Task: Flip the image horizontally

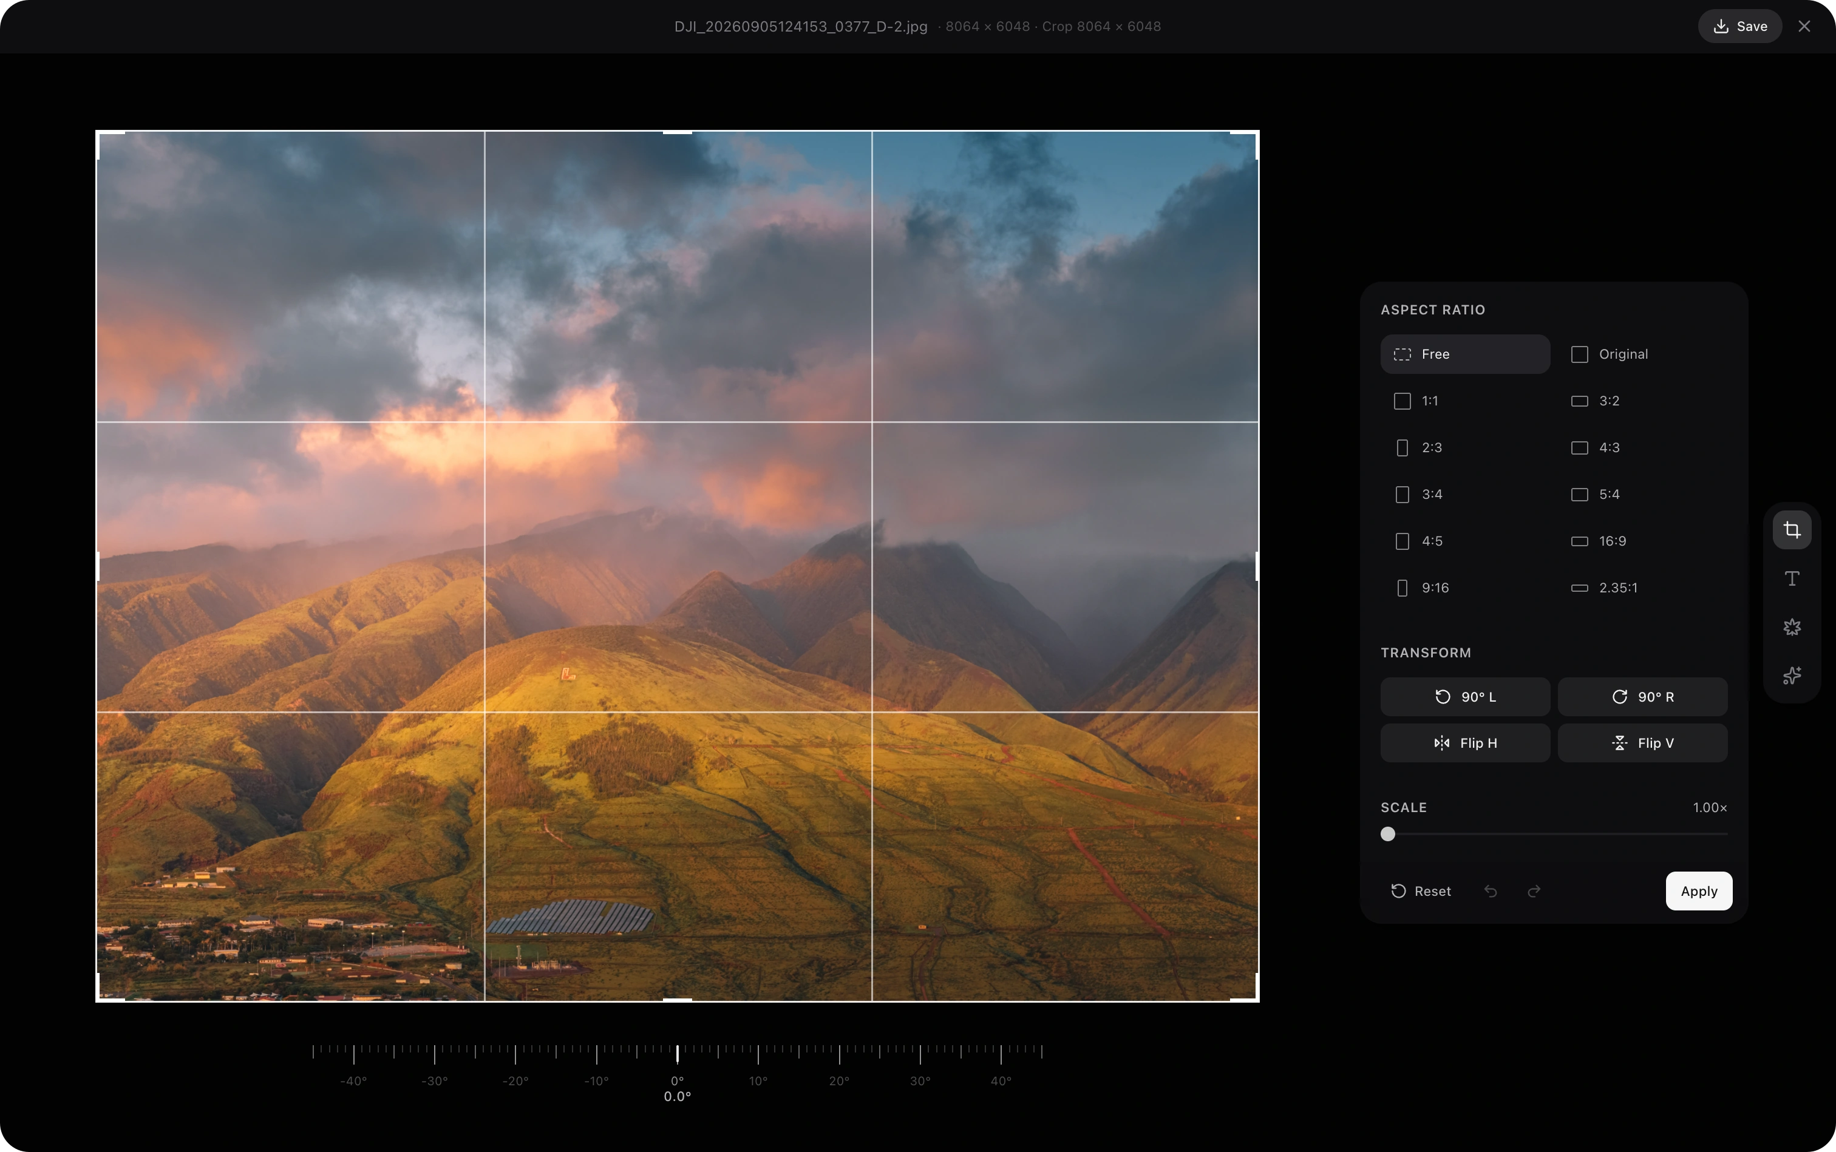Action: click(x=1465, y=743)
